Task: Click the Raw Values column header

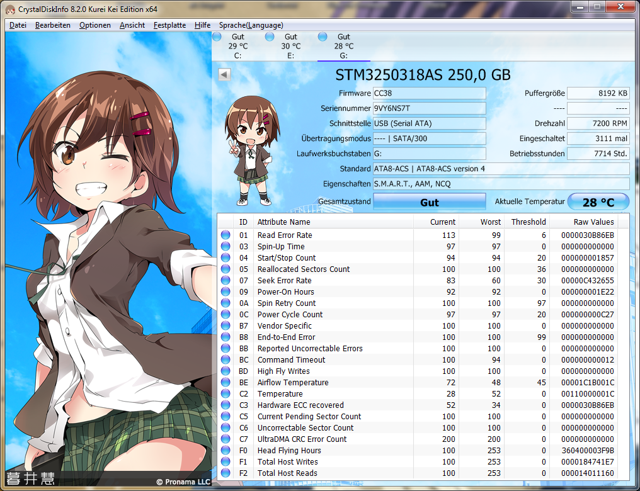Action: click(584, 222)
